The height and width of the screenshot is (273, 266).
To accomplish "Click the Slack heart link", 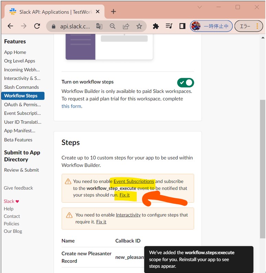I will (11, 201).
